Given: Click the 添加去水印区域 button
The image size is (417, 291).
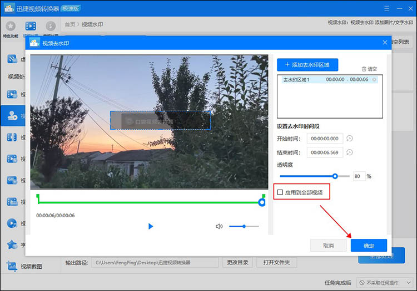Looking at the screenshot, I should [307, 65].
